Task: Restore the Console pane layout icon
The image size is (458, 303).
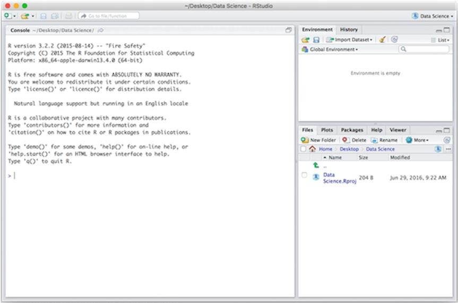Action: pyautogui.click(x=288, y=30)
